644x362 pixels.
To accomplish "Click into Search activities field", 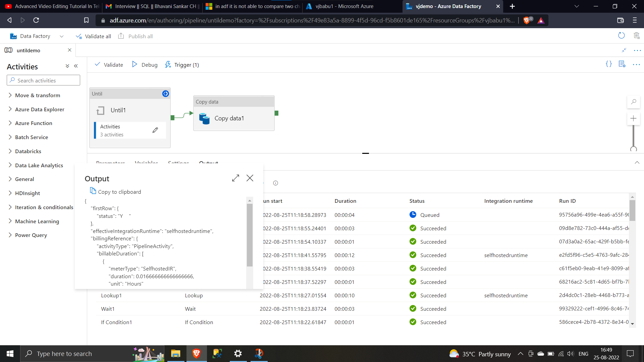I will click(x=43, y=80).
